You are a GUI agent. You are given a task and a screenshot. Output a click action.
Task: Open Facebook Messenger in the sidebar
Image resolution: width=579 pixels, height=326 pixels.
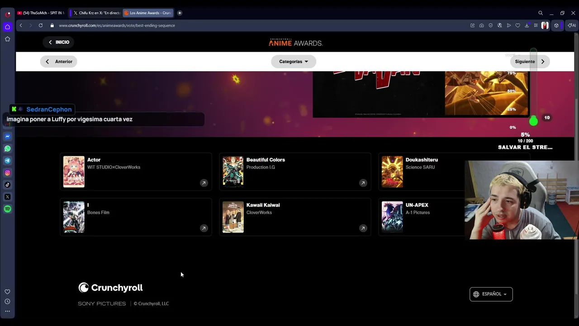(7, 136)
